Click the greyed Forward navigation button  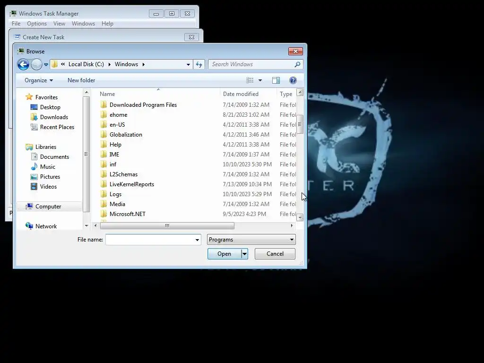[36, 64]
